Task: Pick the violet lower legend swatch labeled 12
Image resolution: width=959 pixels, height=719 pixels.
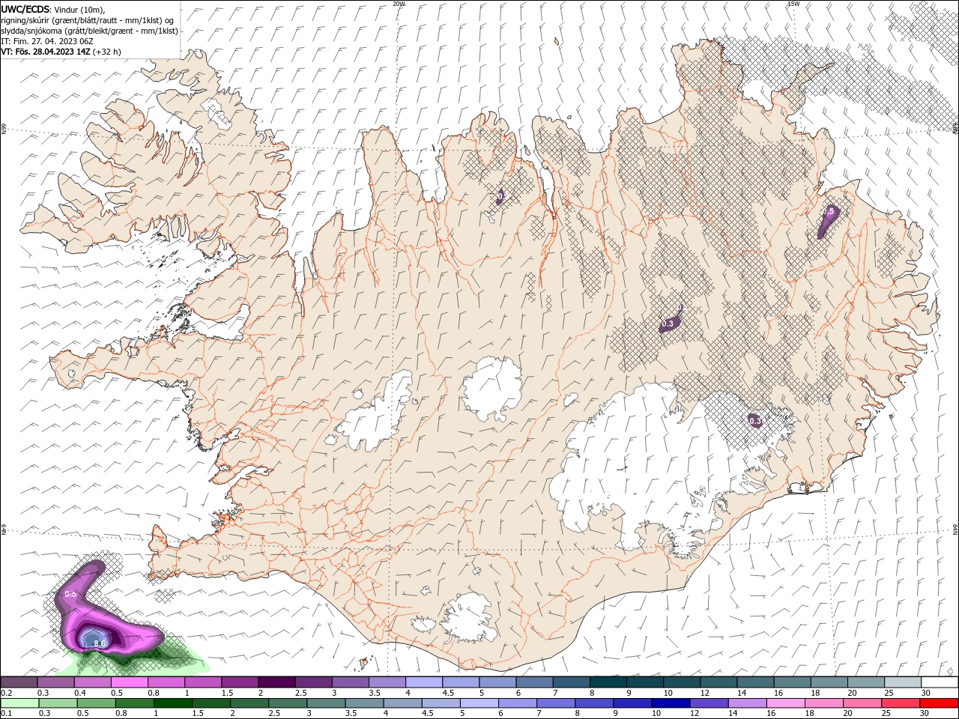Action: tap(710, 703)
